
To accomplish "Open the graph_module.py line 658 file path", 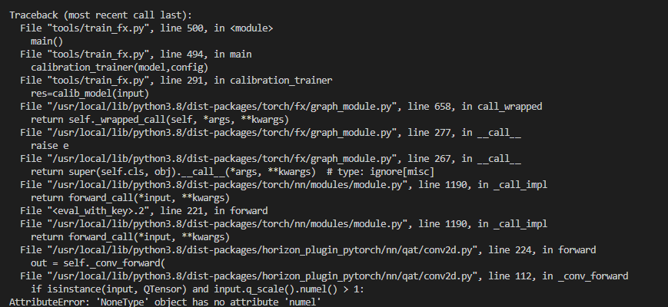I will click(222, 107).
